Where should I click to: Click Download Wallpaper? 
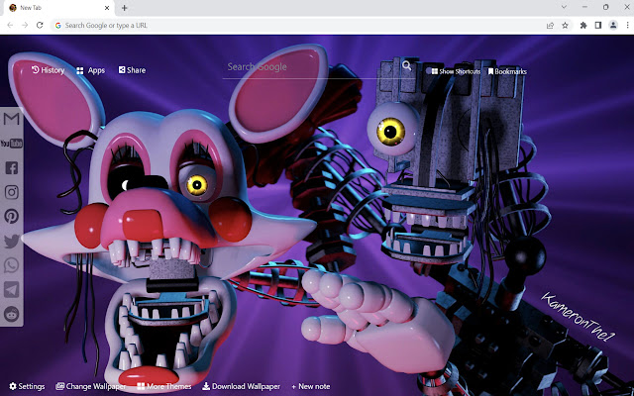241,386
